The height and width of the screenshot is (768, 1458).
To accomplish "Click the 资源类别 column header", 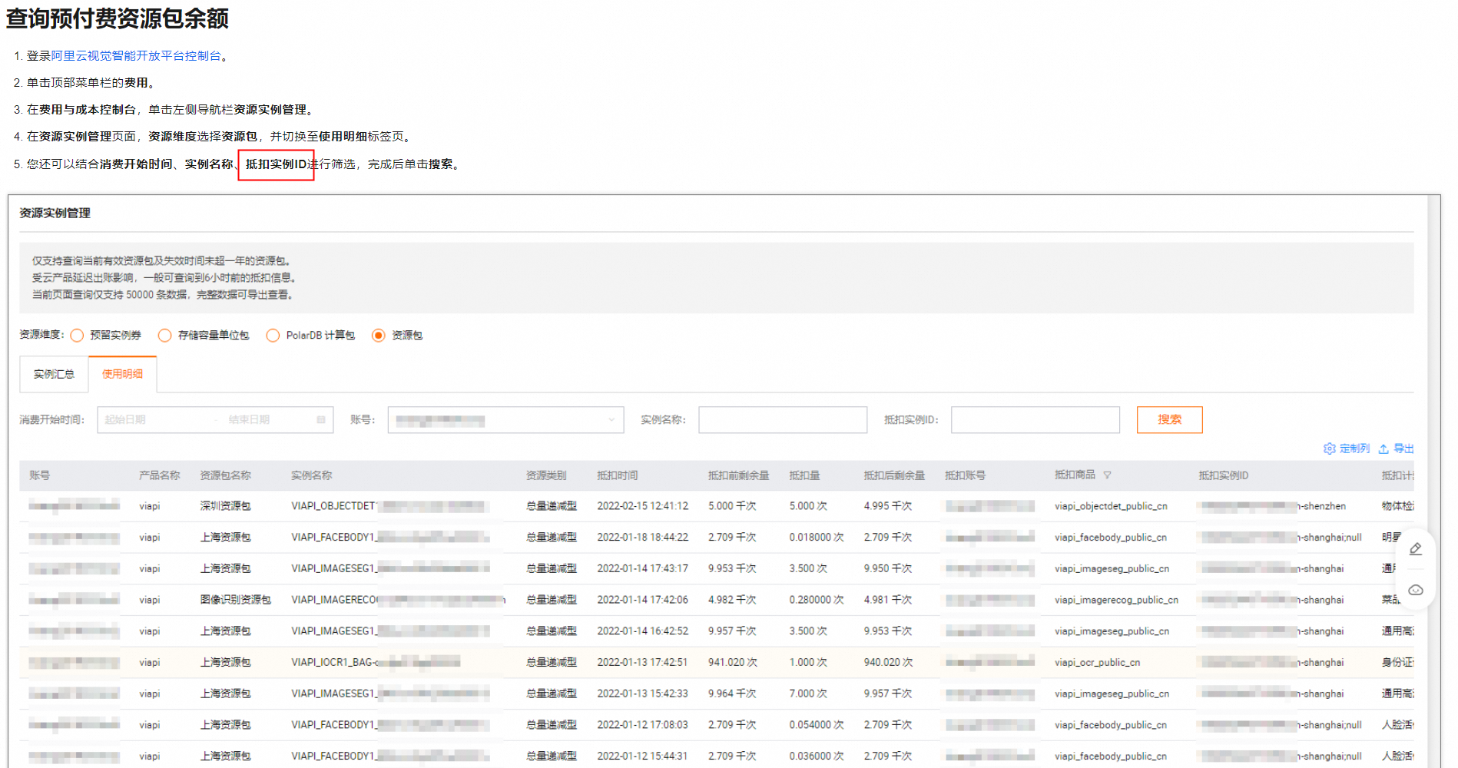I will (546, 475).
